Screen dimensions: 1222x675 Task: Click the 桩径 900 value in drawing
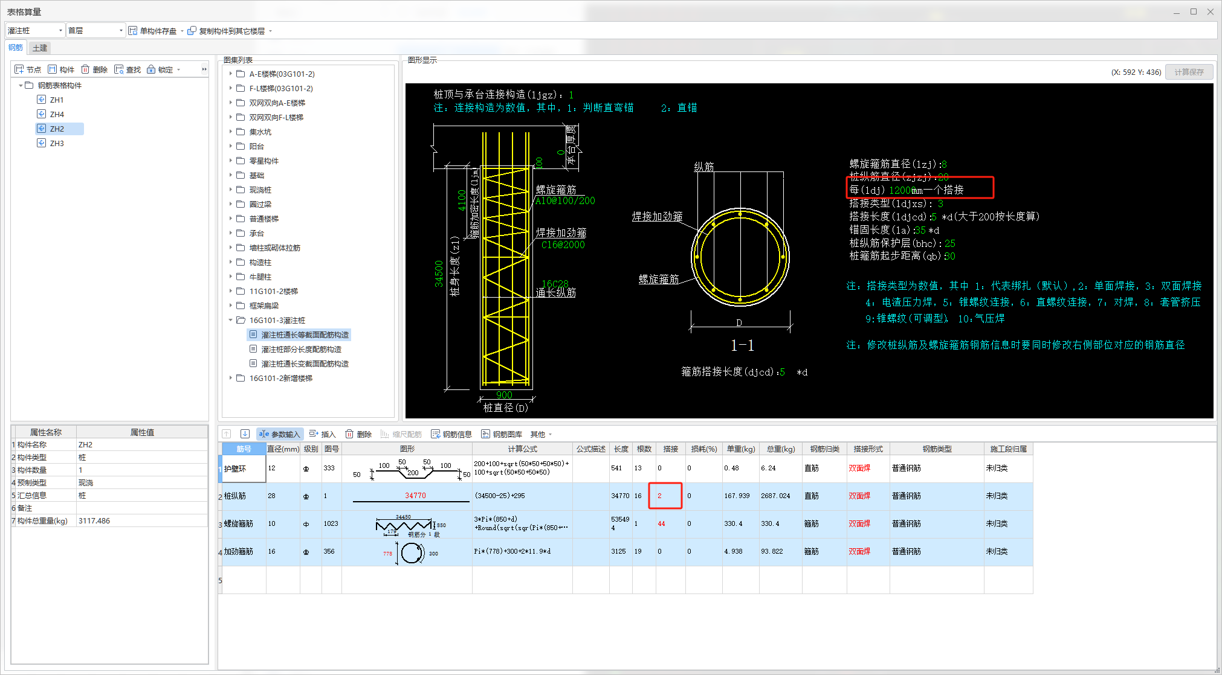[504, 395]
